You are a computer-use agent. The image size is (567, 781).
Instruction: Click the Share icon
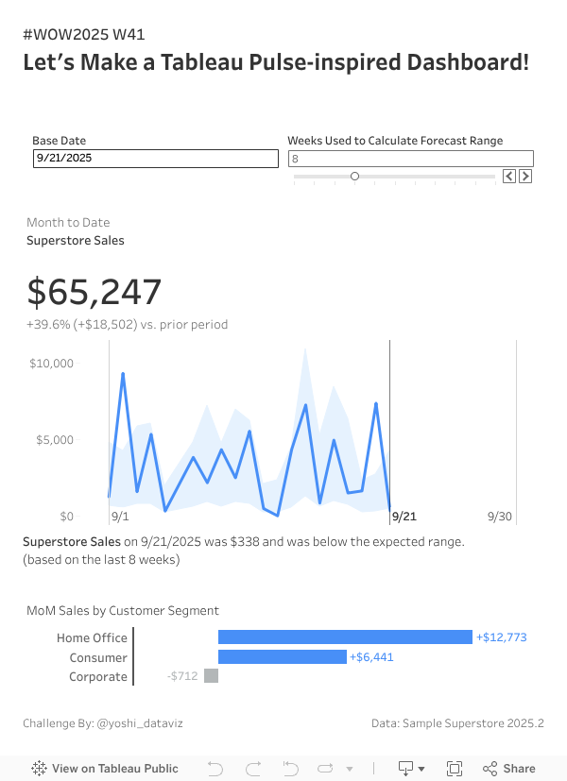509,769
